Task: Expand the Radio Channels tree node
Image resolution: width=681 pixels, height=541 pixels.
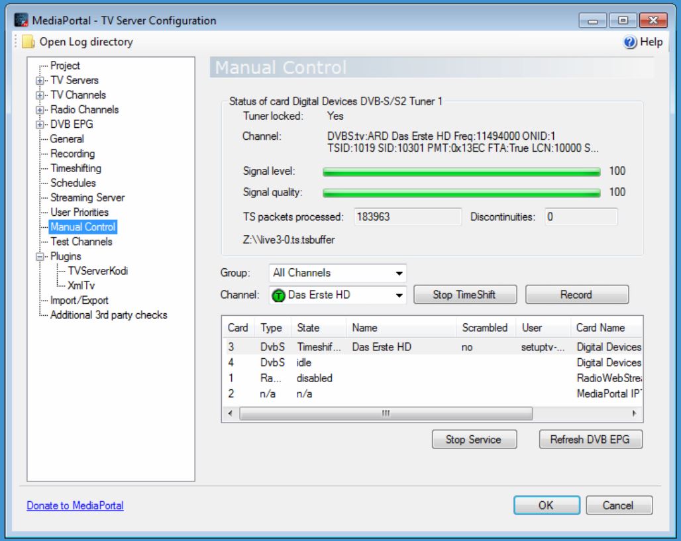Action: [x=40, y=110]
